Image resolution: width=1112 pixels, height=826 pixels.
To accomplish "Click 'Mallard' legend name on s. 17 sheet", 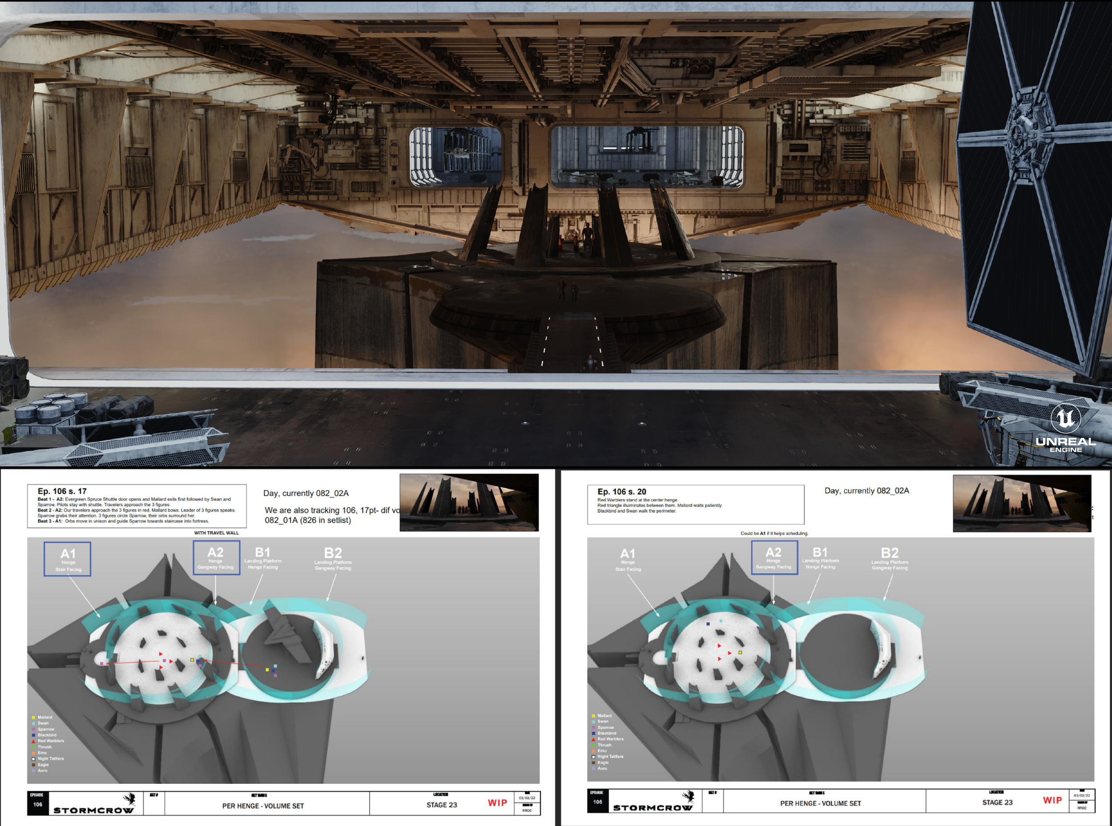I will tap(45, 717).
